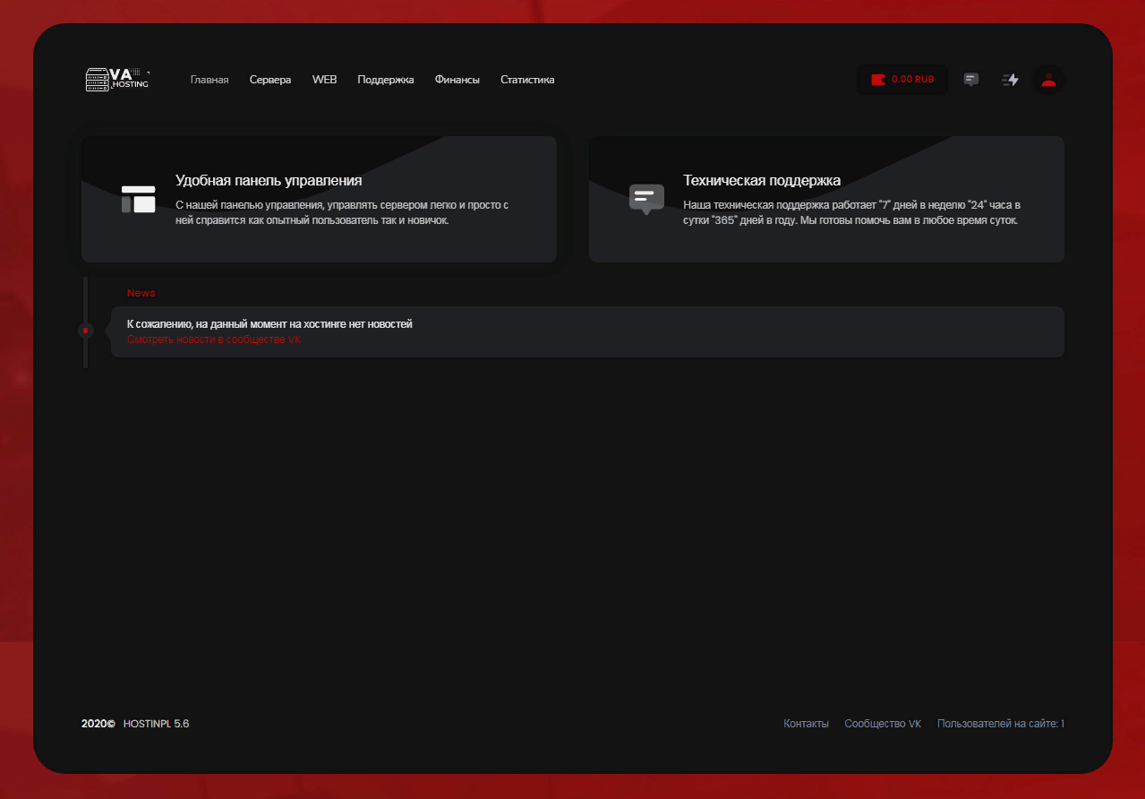1145x799 pixels.
Task: Select the Техническая поддержка card heading
Action: click(x=762, y=180)
